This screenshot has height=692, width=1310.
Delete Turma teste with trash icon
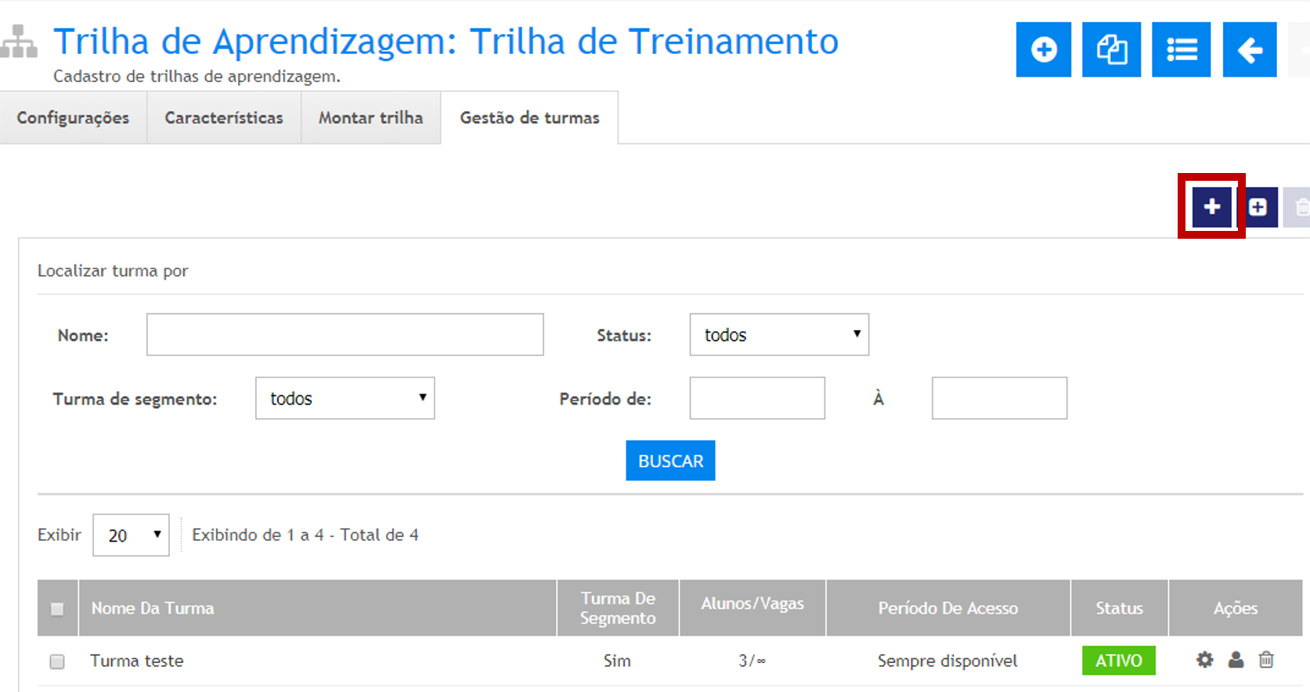1266,660
